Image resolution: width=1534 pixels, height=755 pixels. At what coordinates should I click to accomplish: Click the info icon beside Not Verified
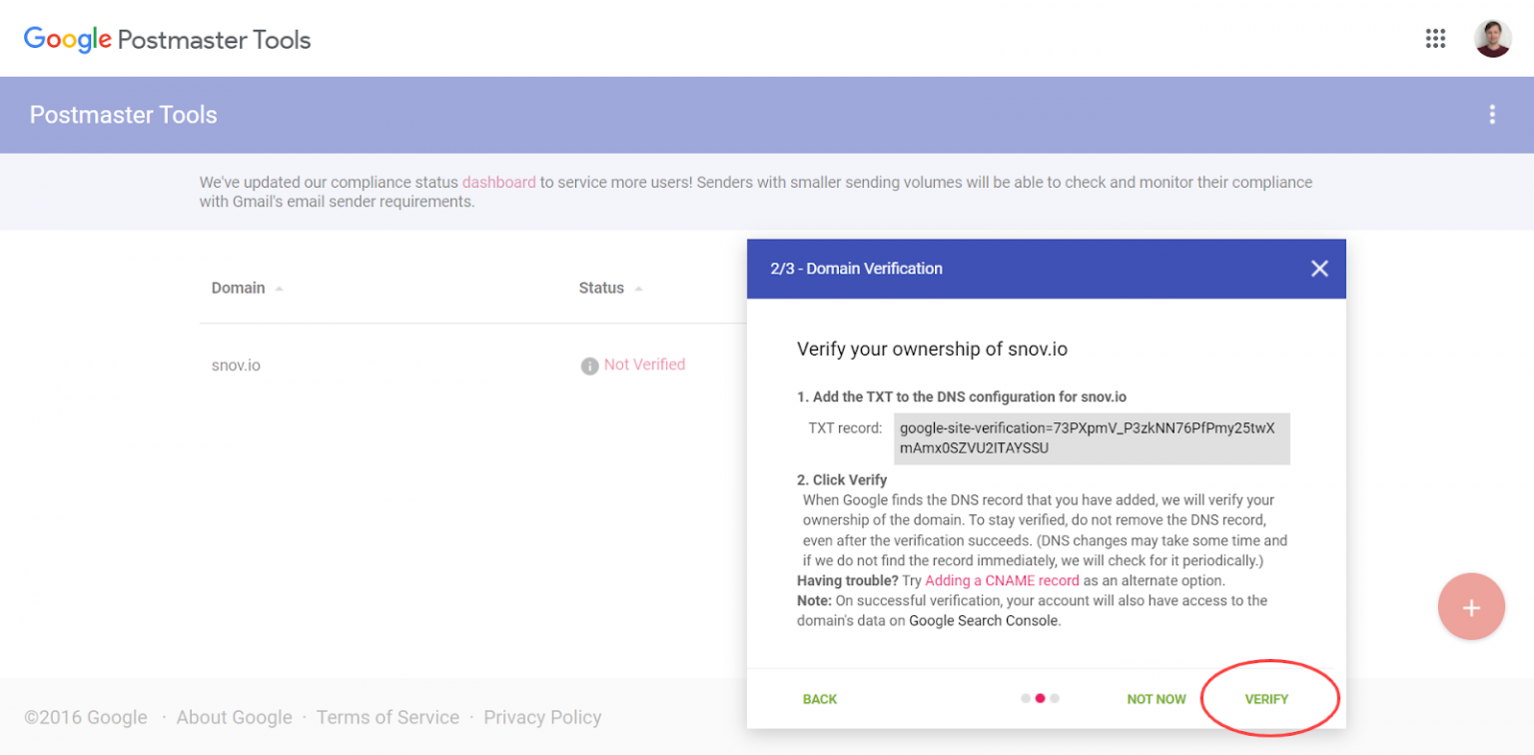point(589,366)
